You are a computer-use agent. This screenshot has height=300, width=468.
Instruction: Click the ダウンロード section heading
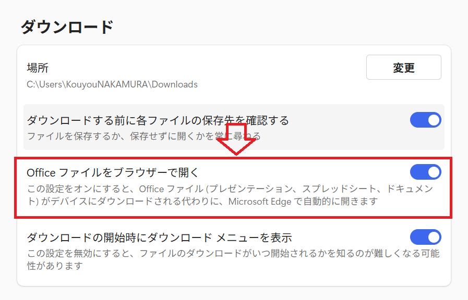(x=67, y=27)
